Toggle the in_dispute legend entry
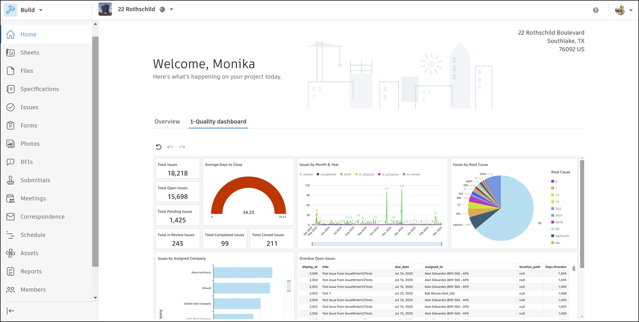This screenshot has height=322, width=639. [365, 174]
